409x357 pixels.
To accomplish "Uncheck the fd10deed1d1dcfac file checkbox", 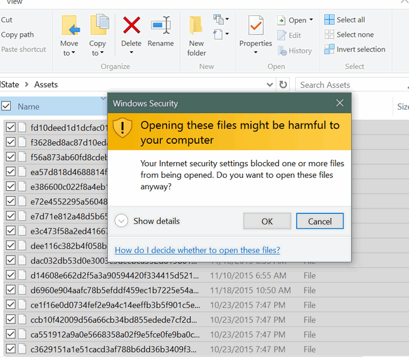I will pyautogui.click(x=11, y=127).
